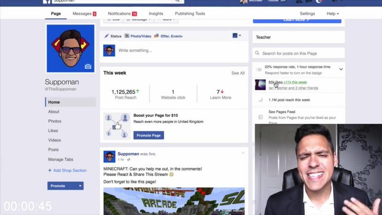Select About in the page sidebar

[53, 112]
